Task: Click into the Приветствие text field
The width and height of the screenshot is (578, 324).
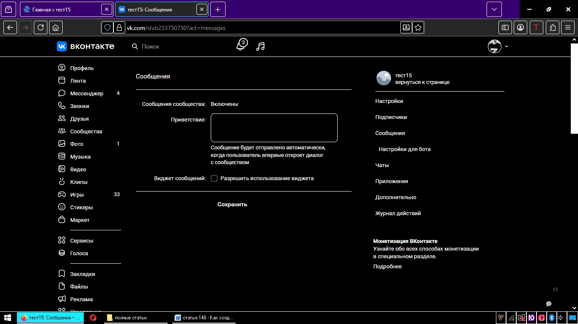Action: coord(274,128)
